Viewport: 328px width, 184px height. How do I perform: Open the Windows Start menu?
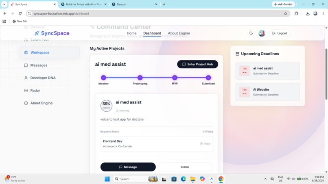point(107,179)
